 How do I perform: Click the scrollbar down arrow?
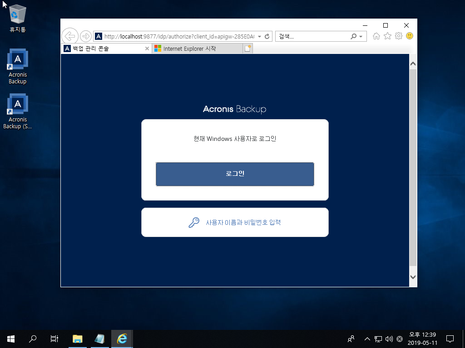413,277
